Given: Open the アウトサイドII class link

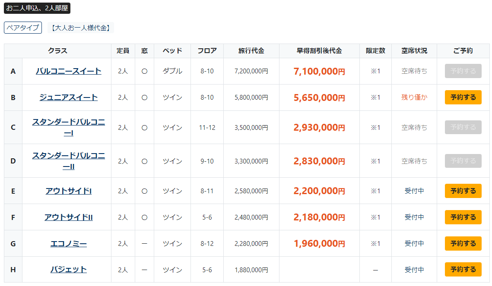Looking at the screenshot, I should pyautogui.click(x=68, y=217).
